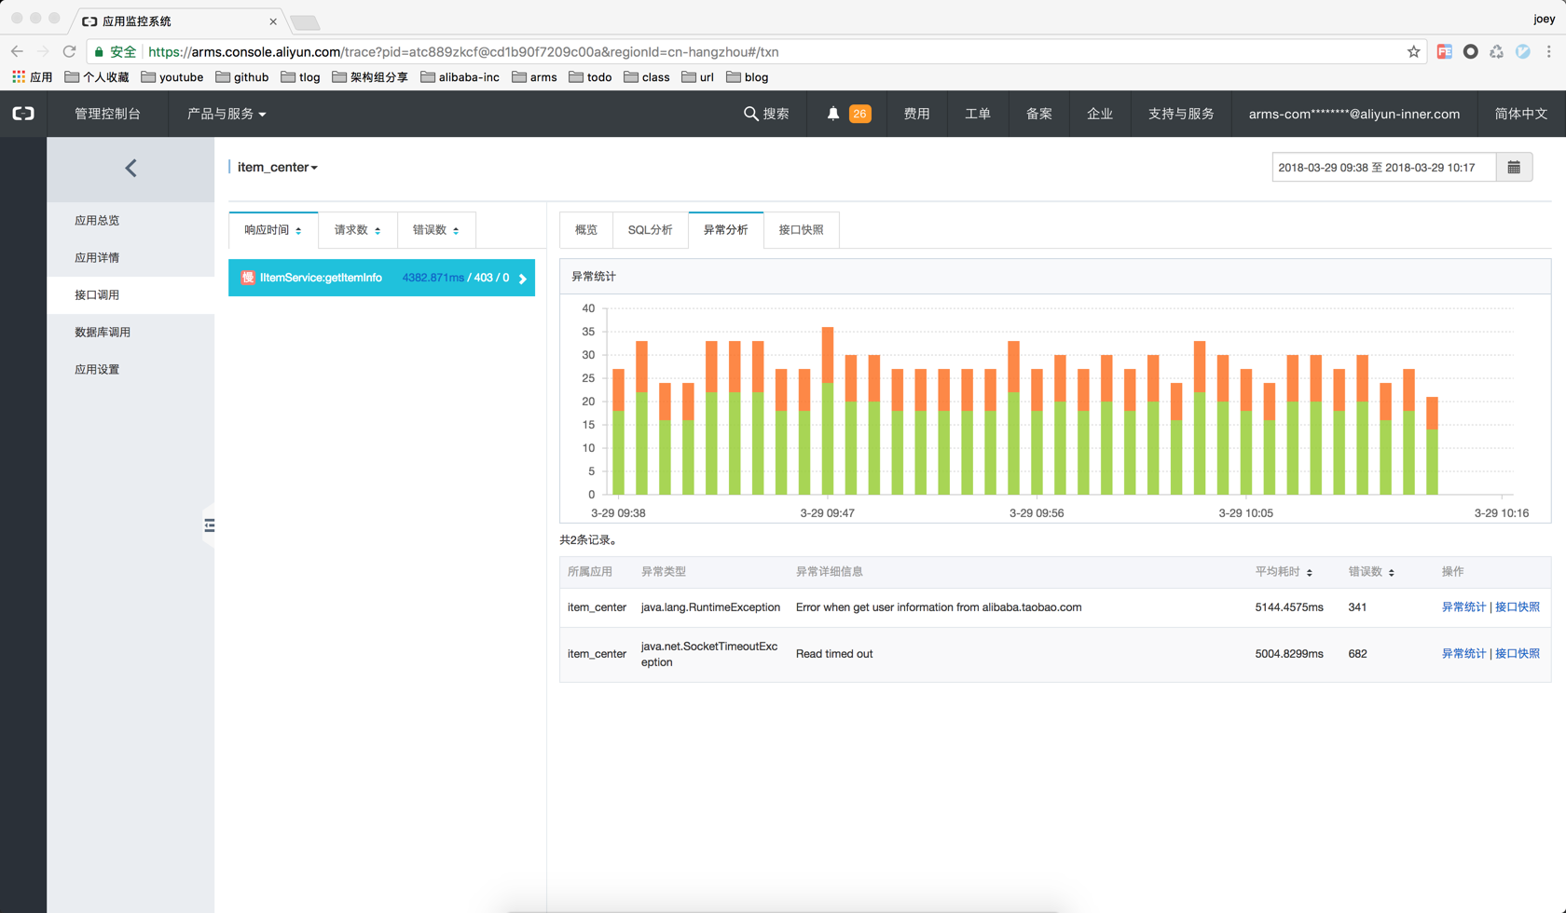Open the account email menu
1566x913 pixels.
click(x=1354, y=114)
